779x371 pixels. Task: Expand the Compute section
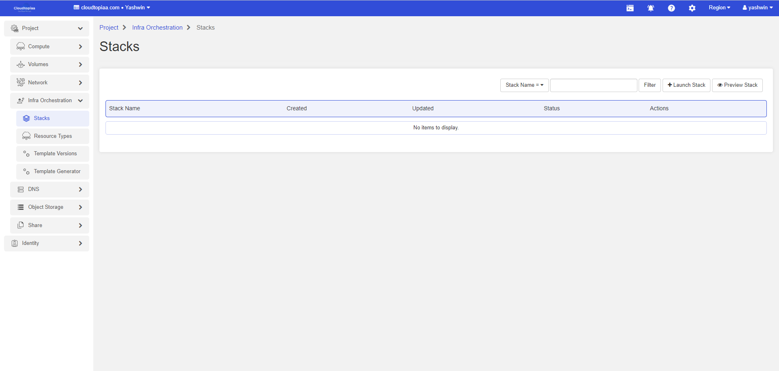click(x=49, y=47)
